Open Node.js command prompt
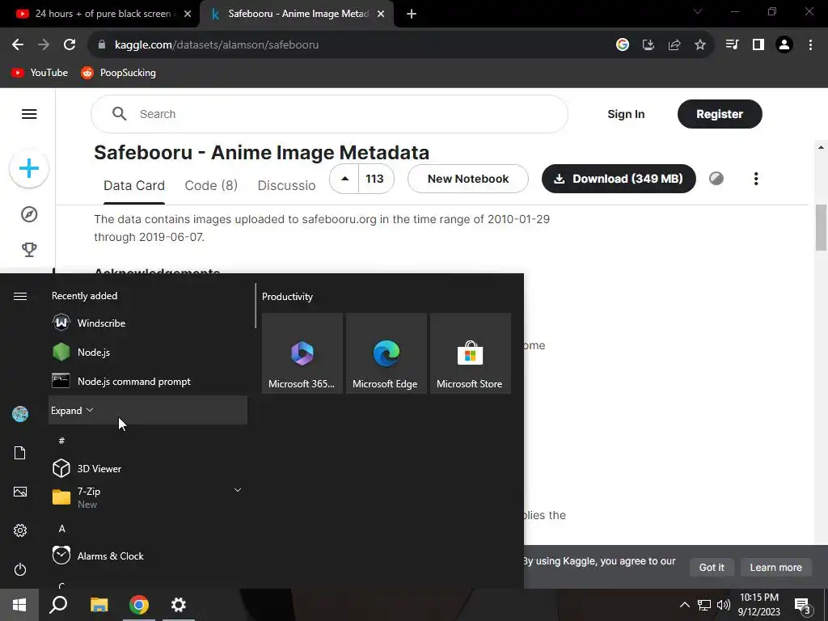Viewport: 828px width, 621px height. tap(148, 382)
